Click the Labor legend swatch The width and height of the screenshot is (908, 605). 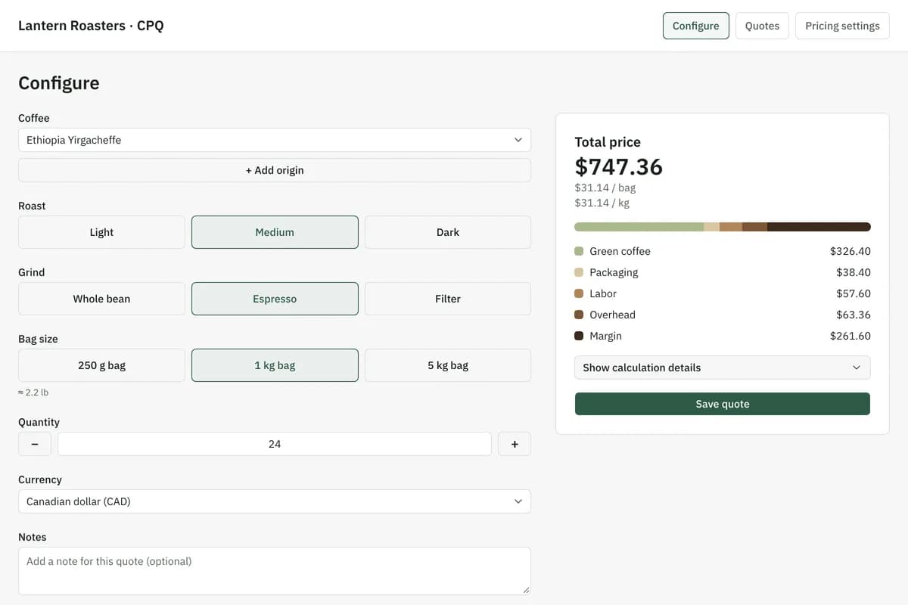tap(579, 293)
